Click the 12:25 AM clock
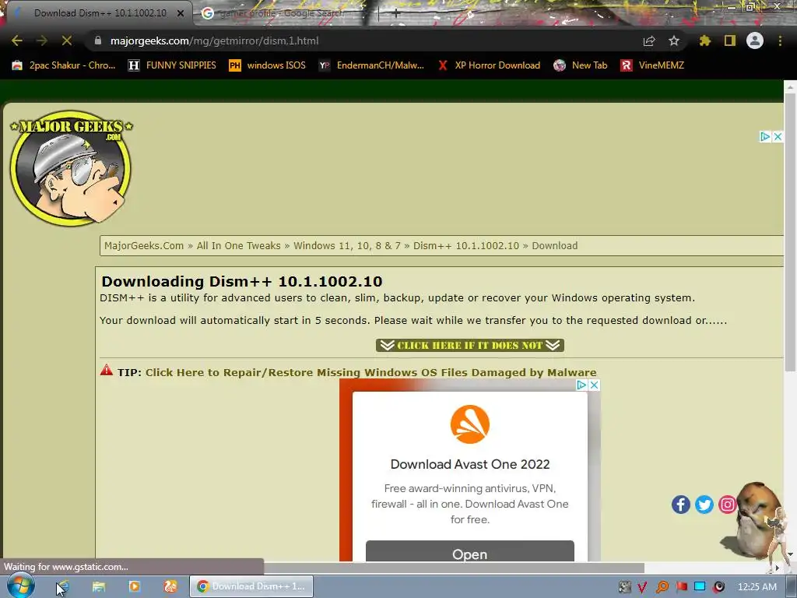Screen dimensions: 797x598 [757, 587]
